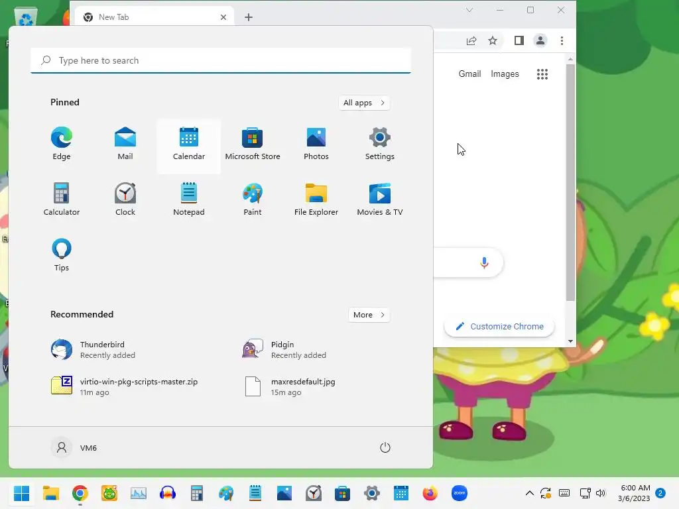This screenshot has height=509, width=679.
Task: Launch Calculator from the Start menu pinned apps
Action: coord(62,199)
